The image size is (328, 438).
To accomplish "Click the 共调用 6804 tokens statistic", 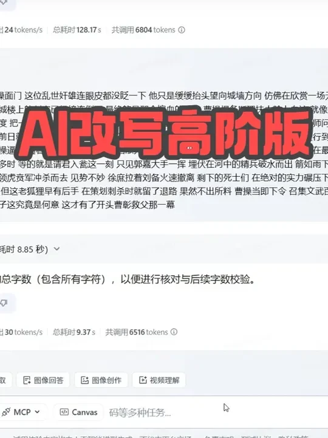I will pyautogui.click(x=143, y=30).
